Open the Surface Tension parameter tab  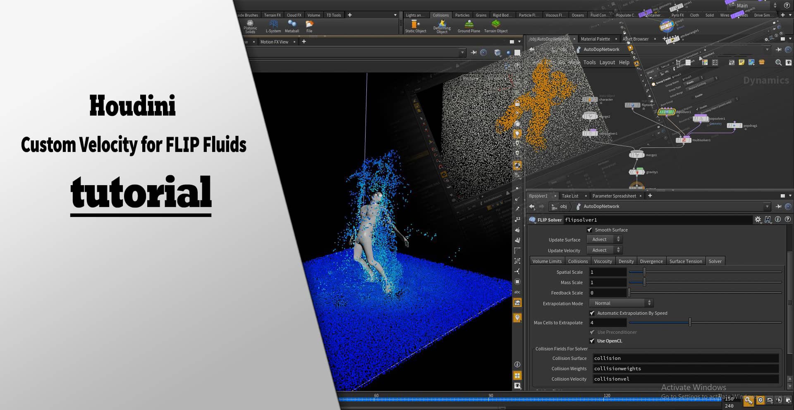click(x=685, y=261)
